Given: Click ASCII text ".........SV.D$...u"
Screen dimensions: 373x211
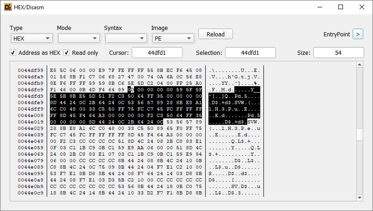Looking at the screenshot, I should pos(234,186).
